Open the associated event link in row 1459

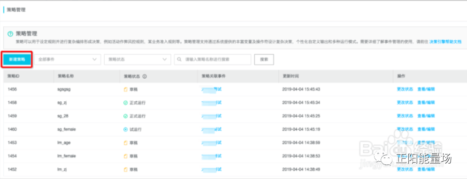pyautogui.click(x=212, y=116)
